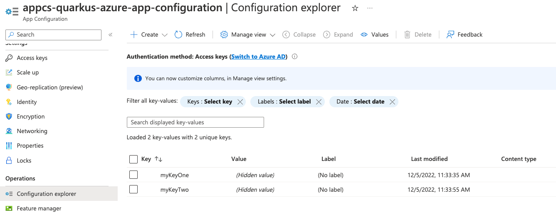The image size is (556, 215).
Task: Click the Delete button label
Action: pos(423,35)
